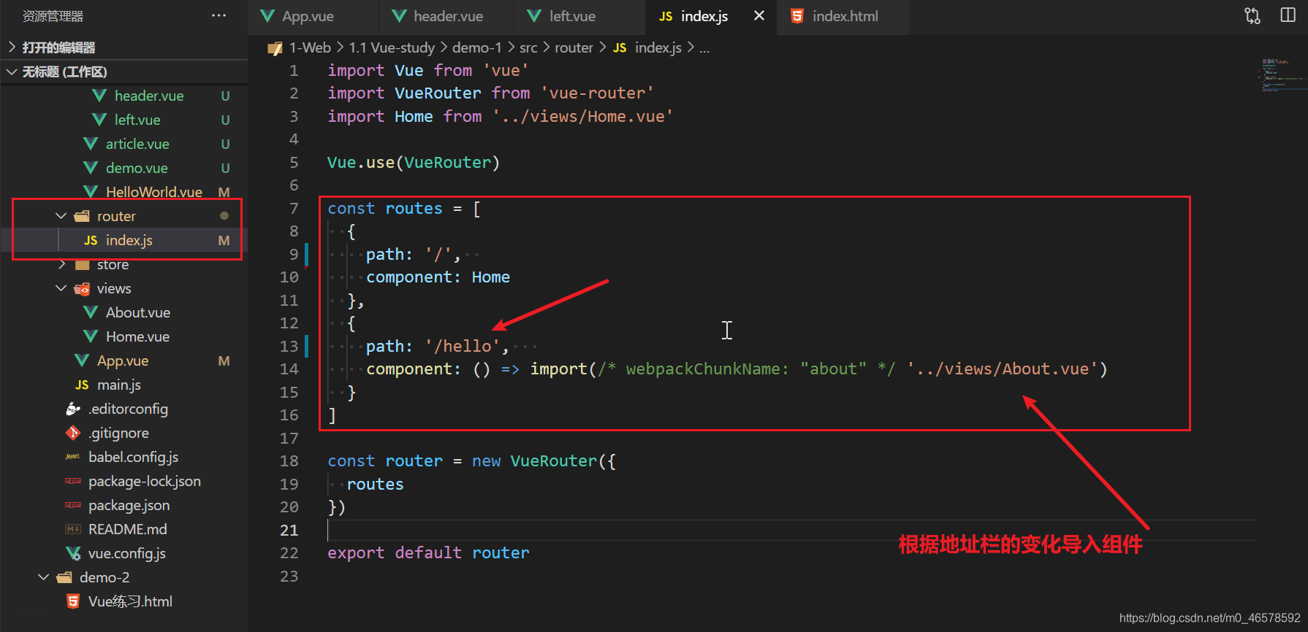Click the split editor icon
Viewport: 1308px width, 632px height.
tap(1288, 15)
